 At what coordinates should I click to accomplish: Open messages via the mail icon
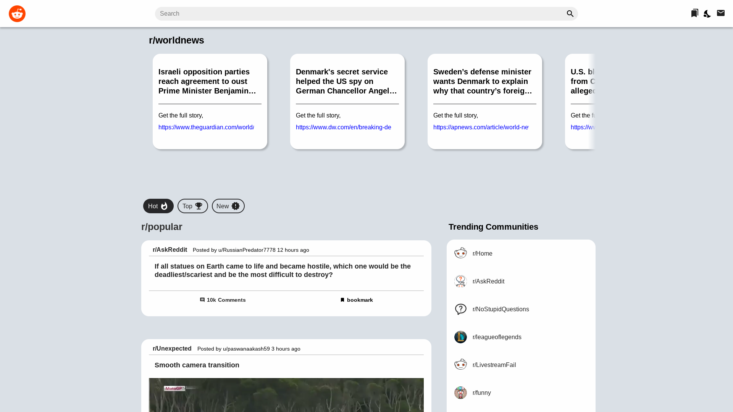721,13
